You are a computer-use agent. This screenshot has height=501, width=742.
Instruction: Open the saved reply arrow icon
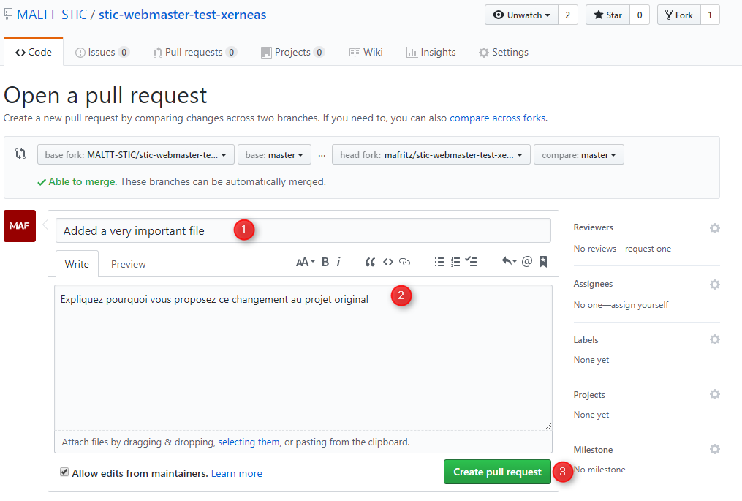510,261
